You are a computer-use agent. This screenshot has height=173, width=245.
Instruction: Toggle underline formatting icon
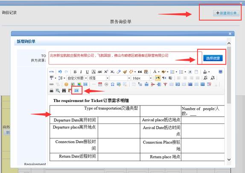[87, 72]
